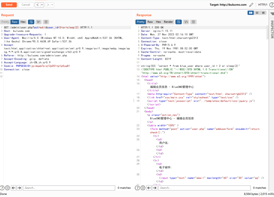The image size is (274, 197).
Task: Click the Host: bulucms.com header
Action: [x=17, y=31]
